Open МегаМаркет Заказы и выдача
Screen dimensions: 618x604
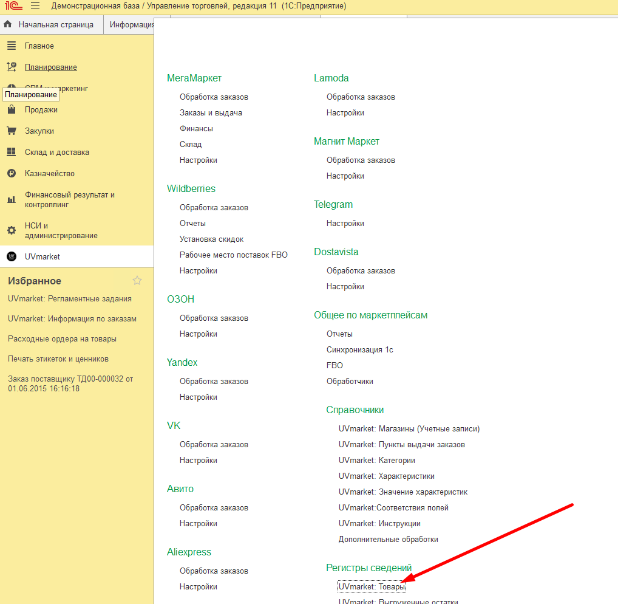click(211, 113)
